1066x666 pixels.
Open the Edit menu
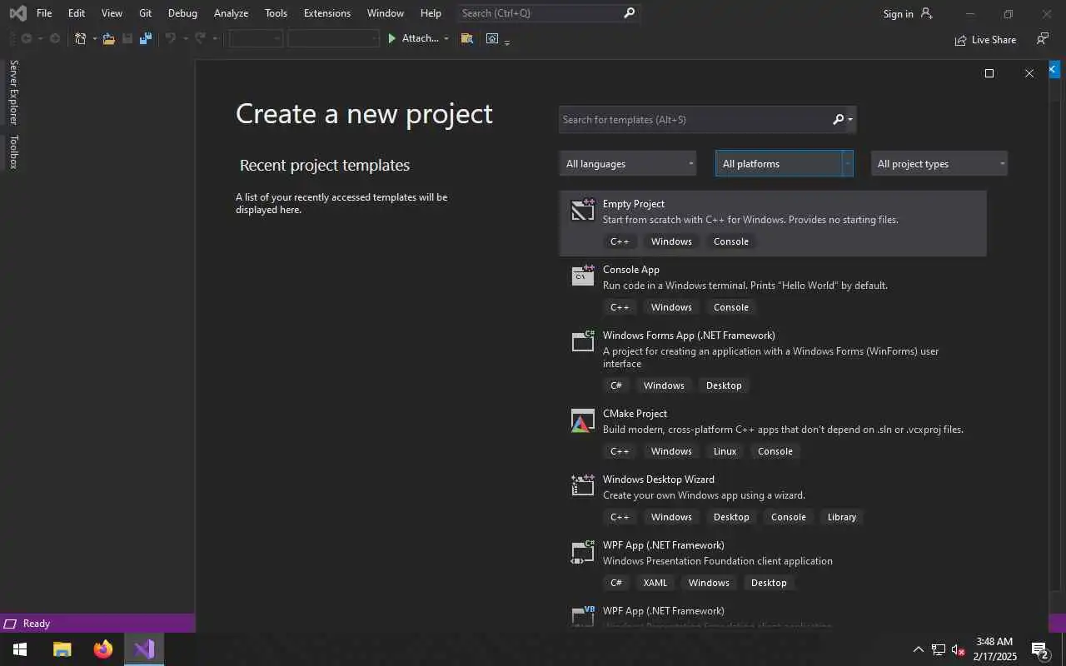77,13
